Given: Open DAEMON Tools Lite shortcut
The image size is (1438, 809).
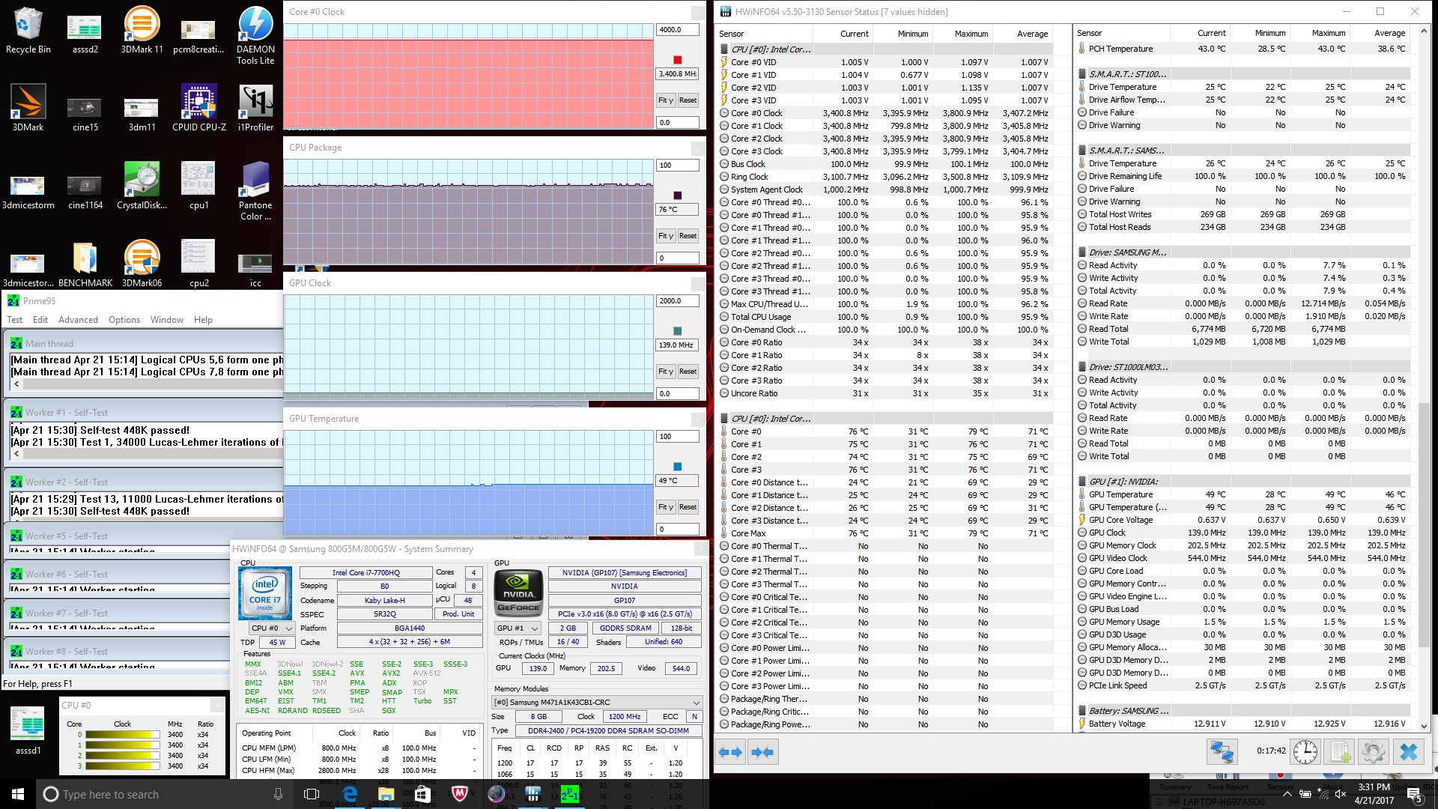Looking at the screenshot, I should click(x=255, y=34).
